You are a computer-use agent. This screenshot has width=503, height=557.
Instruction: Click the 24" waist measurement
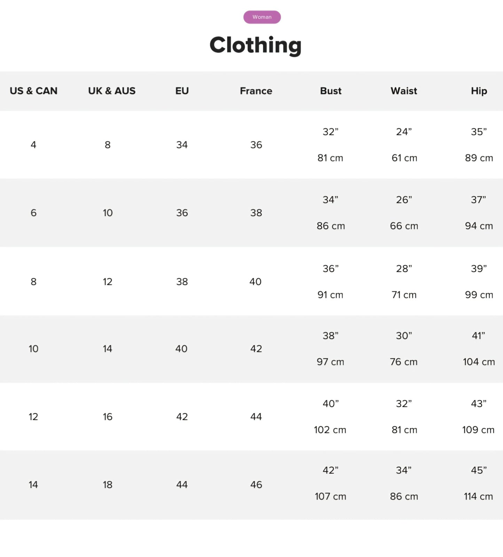click(x=404, y=132)
